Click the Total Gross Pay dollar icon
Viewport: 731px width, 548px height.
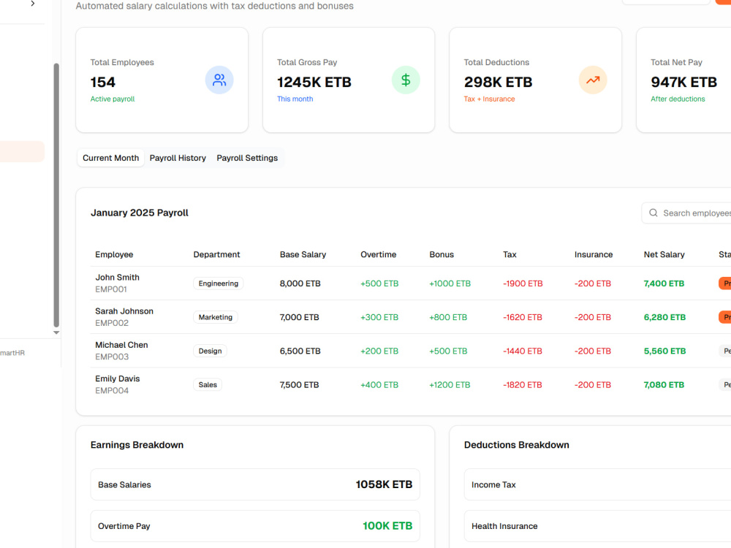point(406,80)
